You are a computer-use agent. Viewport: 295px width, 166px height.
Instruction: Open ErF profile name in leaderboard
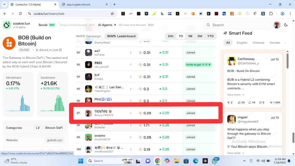tap(97, 75)
